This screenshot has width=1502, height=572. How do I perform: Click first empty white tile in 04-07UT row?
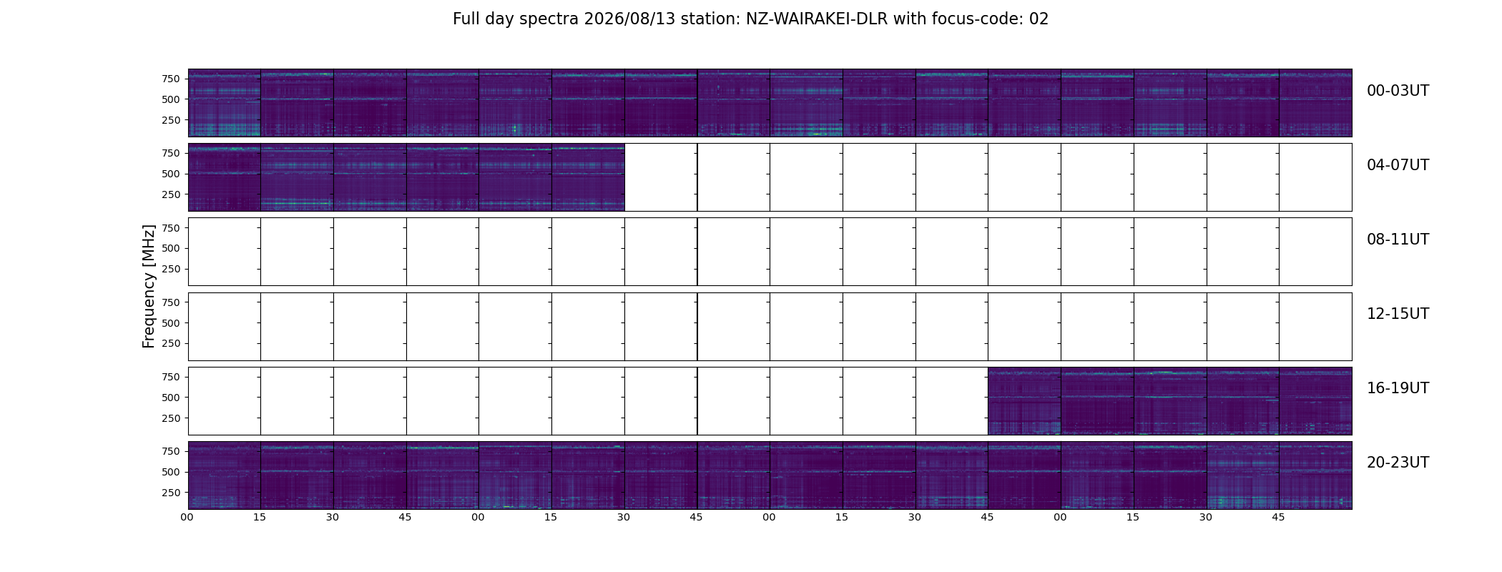click(x=661, y=177)
